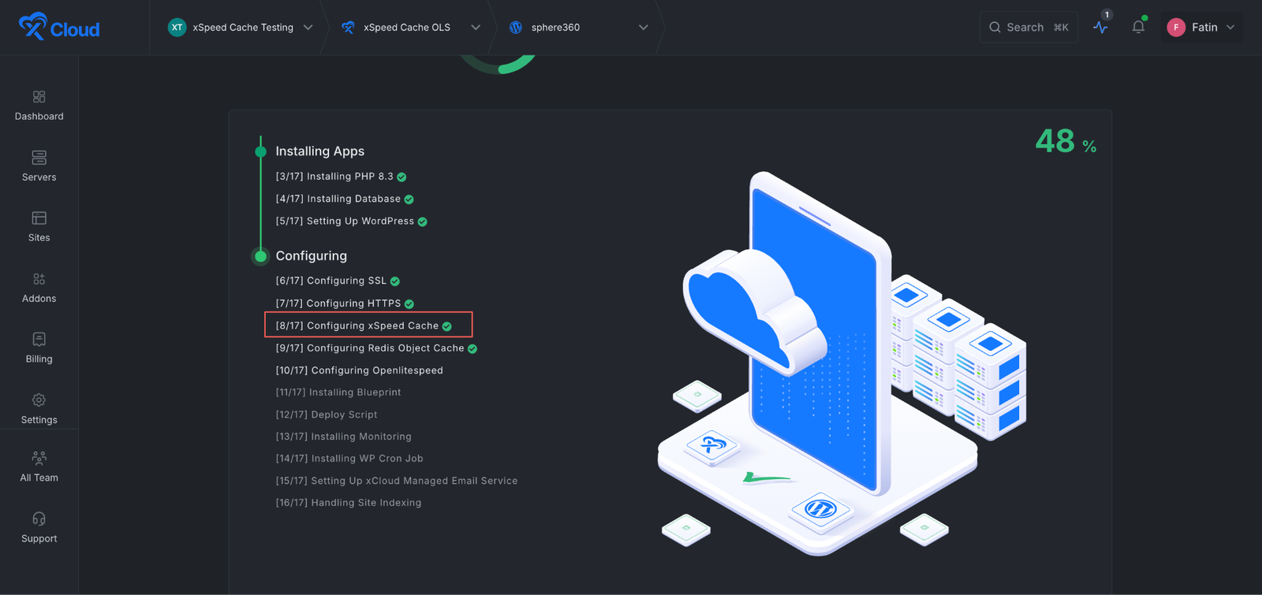1262x595 pixels.
Task: Open the All Team icon
Action: [39, 458]
